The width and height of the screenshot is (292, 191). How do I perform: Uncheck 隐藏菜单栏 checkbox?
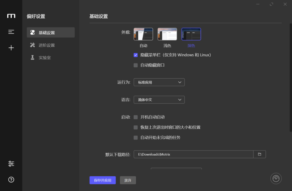coord(135,55)
